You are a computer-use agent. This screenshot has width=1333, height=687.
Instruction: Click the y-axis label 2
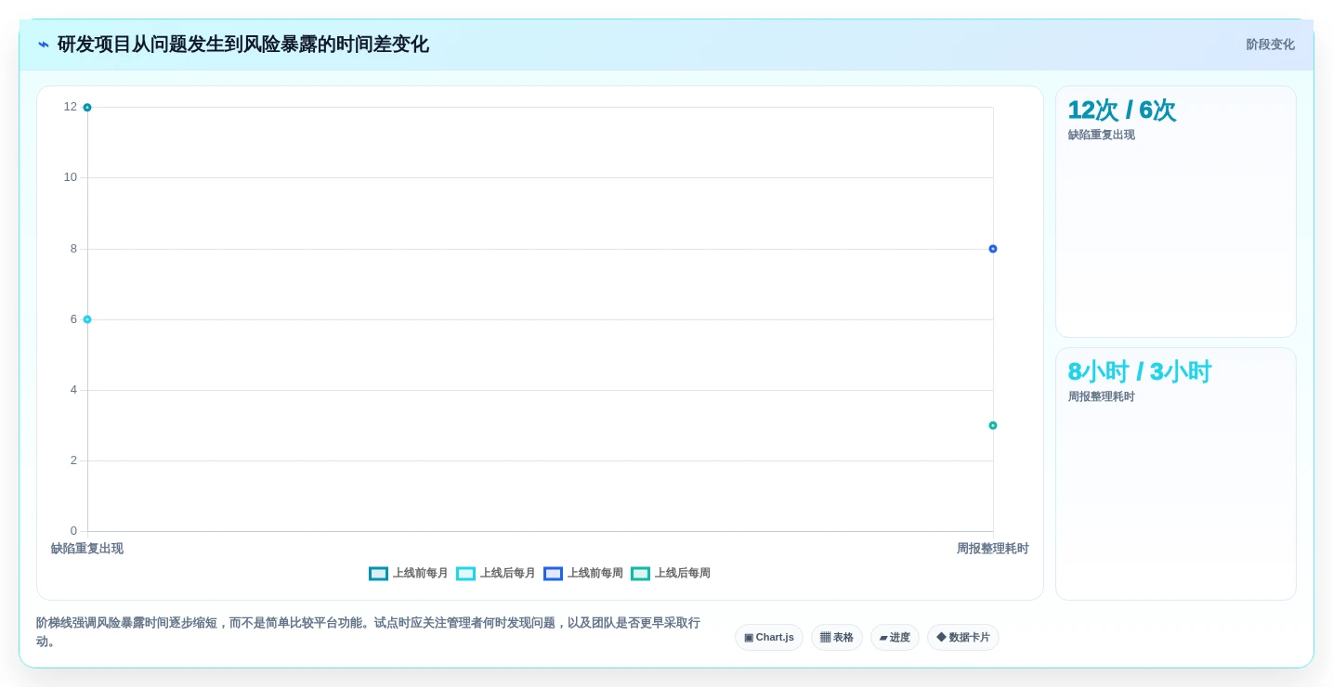(x=73, y=460)
